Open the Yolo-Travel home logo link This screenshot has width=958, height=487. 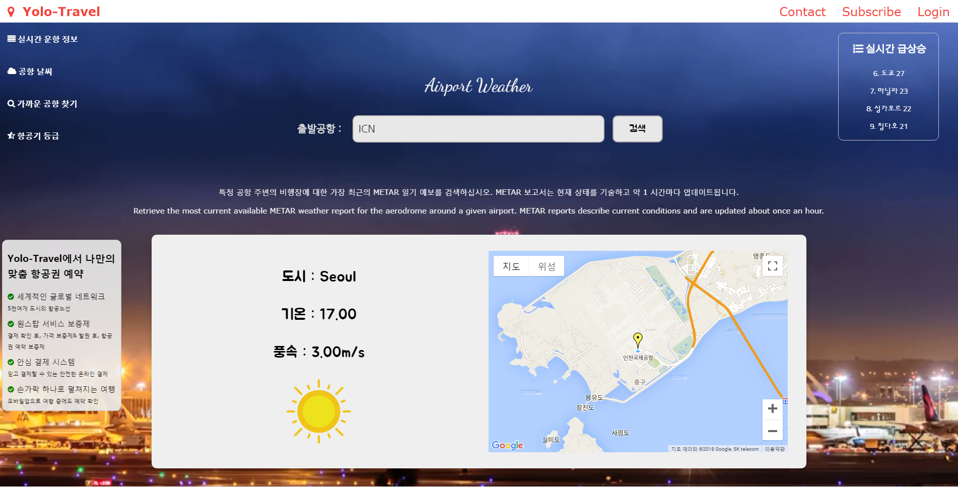pos(61,12)
